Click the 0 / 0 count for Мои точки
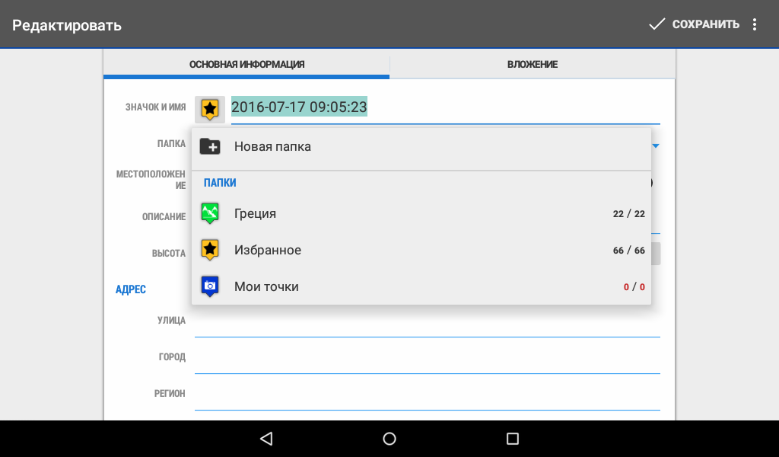 coord(634,287)
